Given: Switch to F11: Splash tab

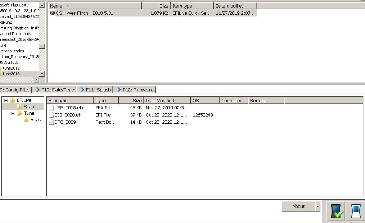Looking at the screenshot, I should [x=96, y=90].
